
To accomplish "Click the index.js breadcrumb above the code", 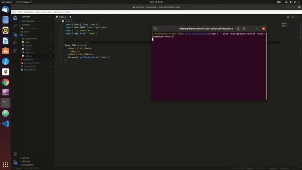I will coord(67,21).
